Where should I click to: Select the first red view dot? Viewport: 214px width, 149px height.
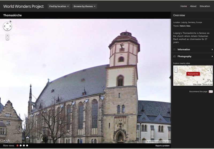click(17, 146)
